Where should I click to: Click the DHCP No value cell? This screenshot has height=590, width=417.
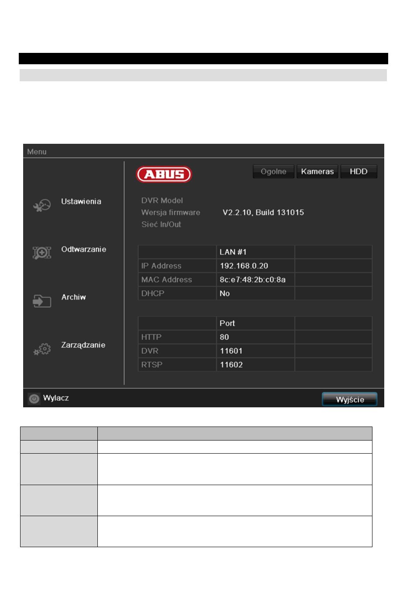click(x=255, y=293)
